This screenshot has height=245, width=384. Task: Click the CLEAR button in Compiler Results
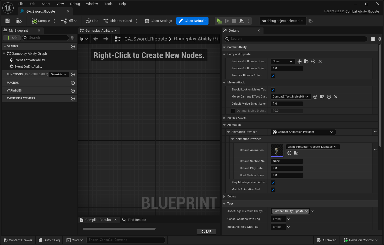click(206, 232)
